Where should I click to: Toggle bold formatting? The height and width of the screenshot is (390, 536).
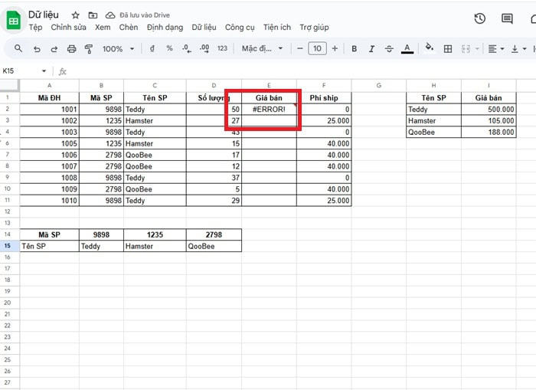click(354, 49)
